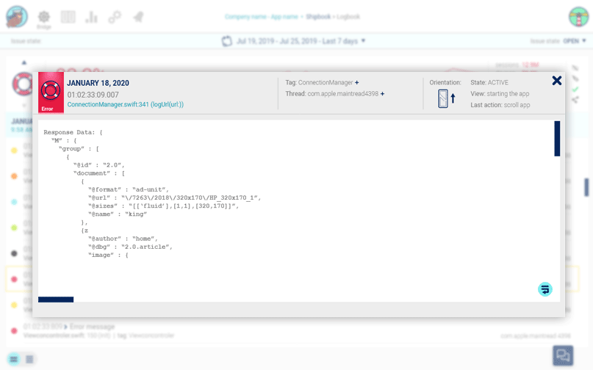Click the horizontal scrollbar thumb in response data
The width and height of the screenshot is (593, 370).
pyautogui.click(x=56, y=300)
